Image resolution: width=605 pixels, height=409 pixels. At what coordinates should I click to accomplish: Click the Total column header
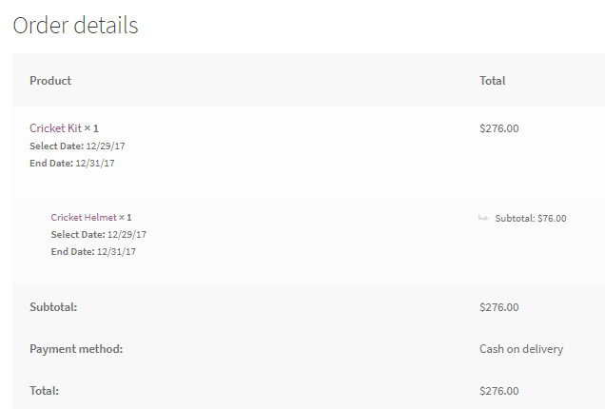tap(492, 81)
